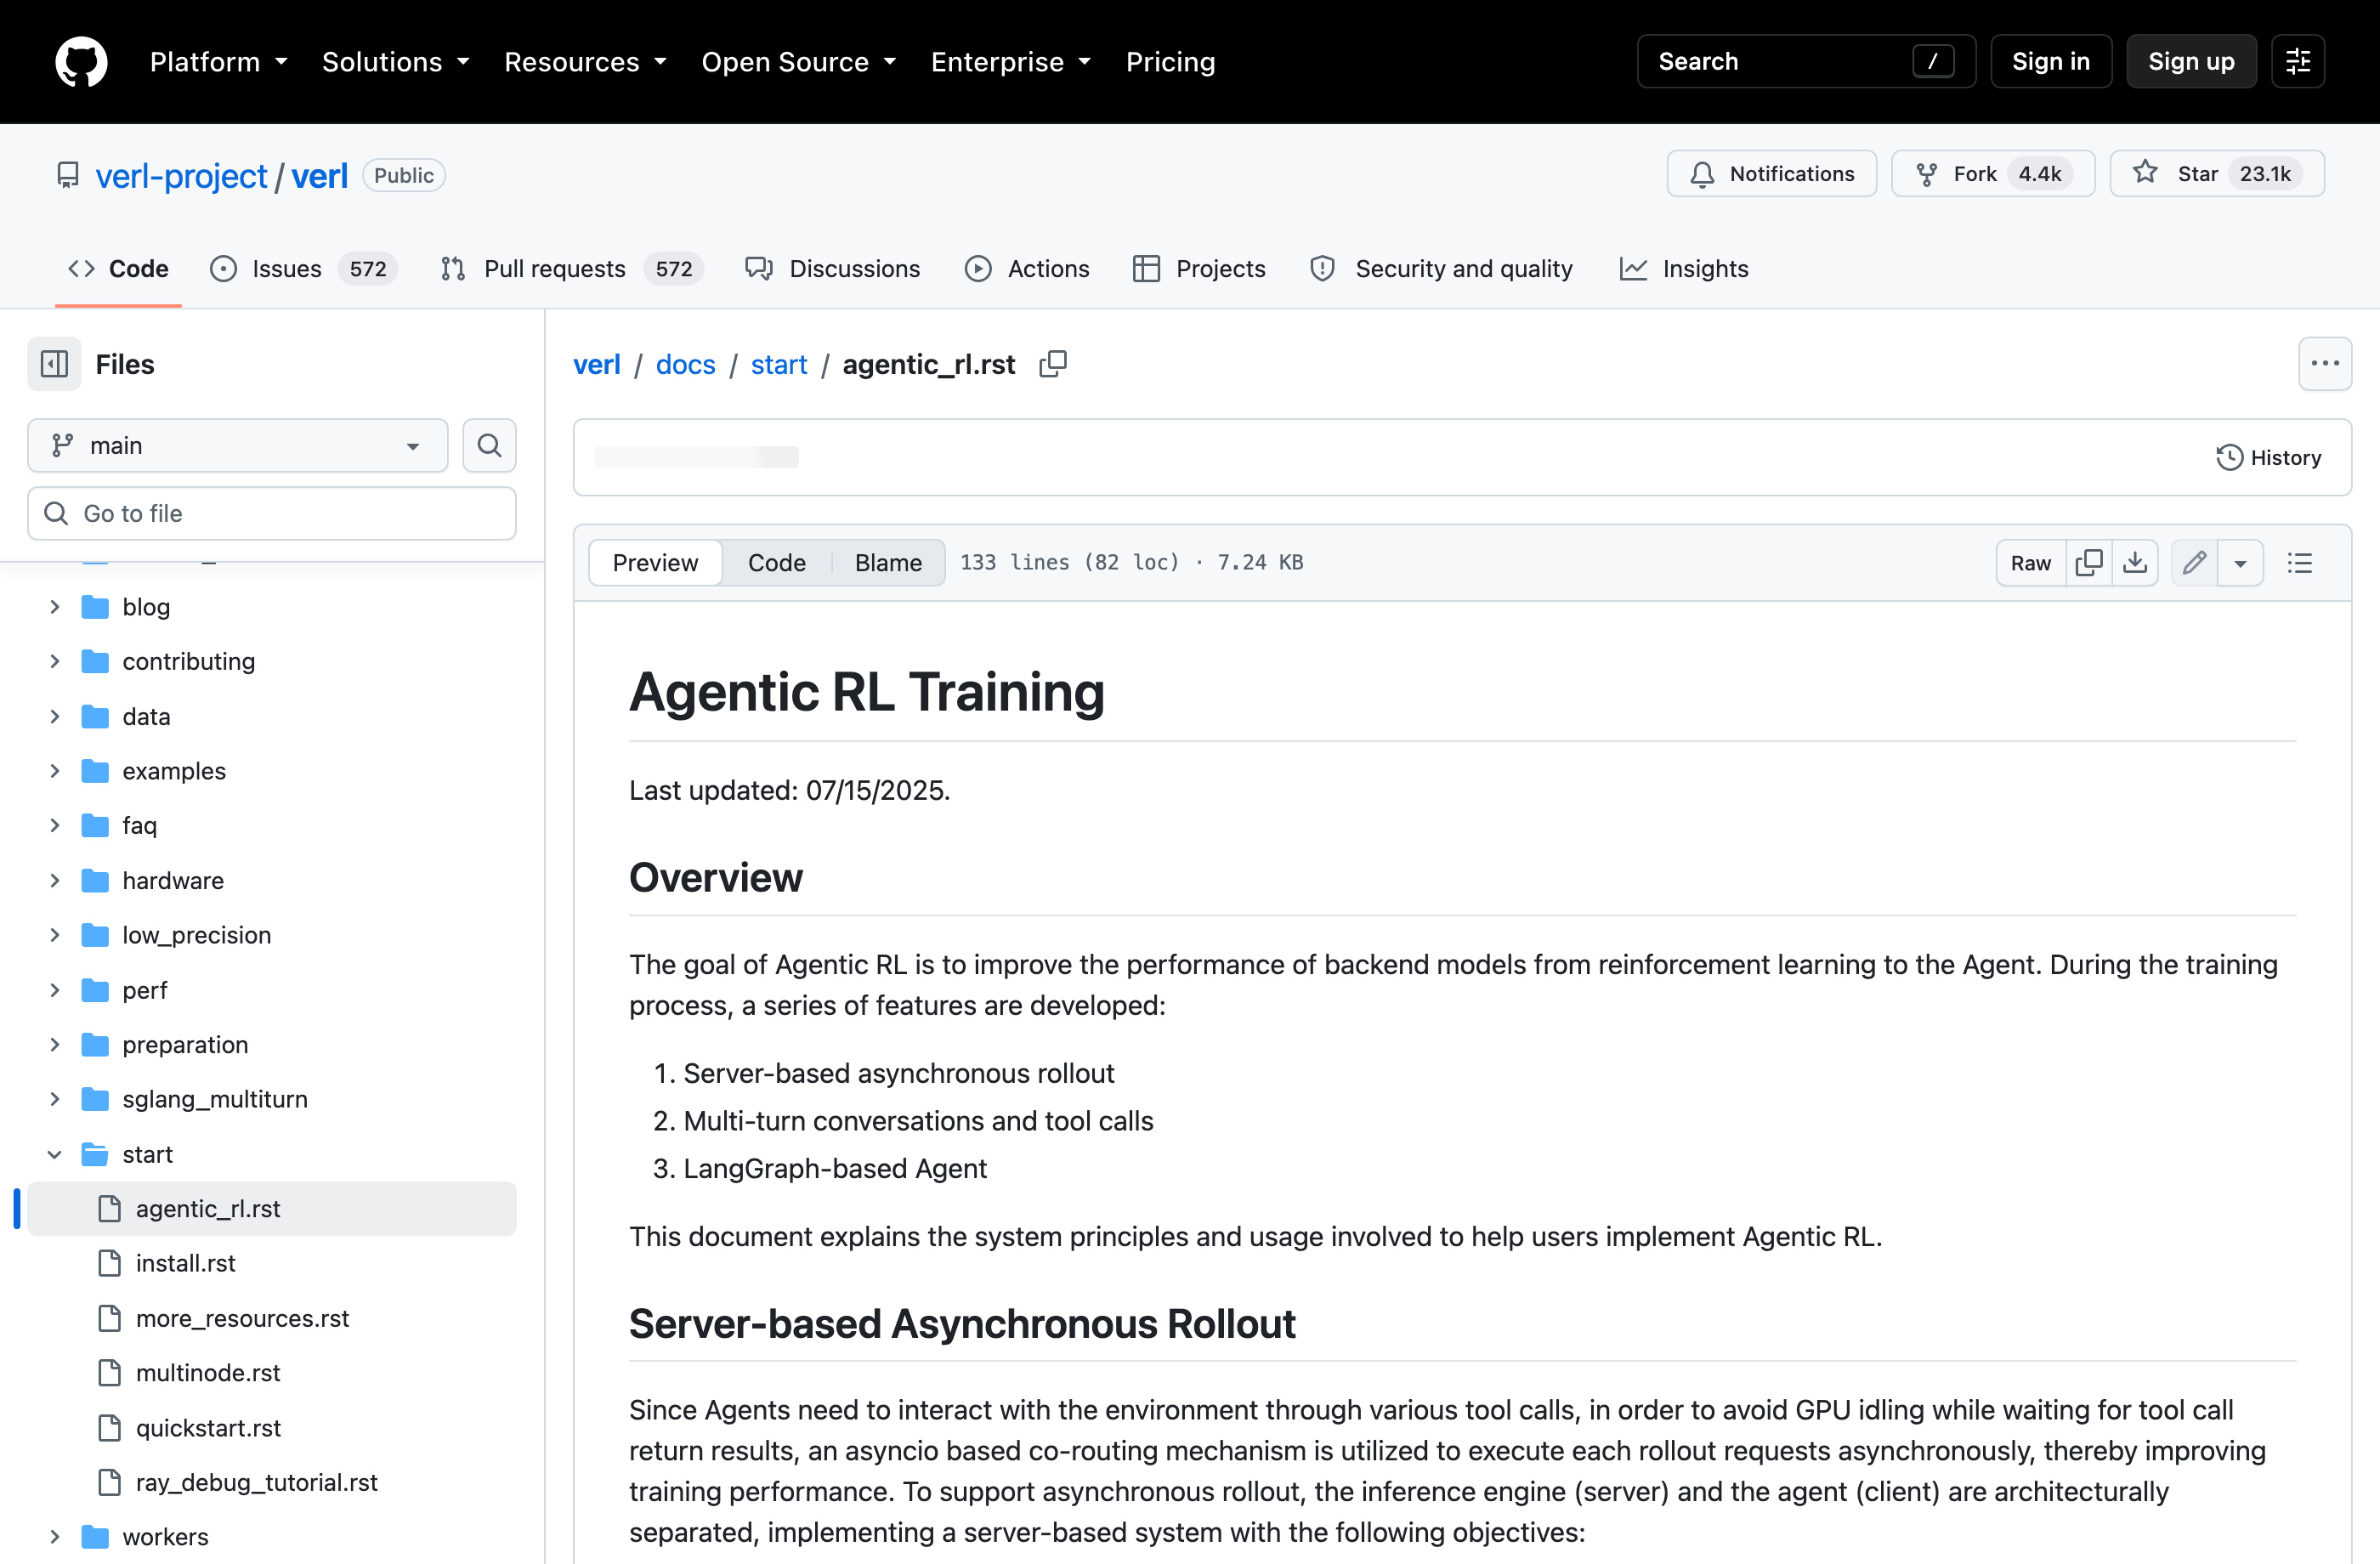Screen dimensions: 2380x1564
Task: Click the Sign in button
Action: coord(2050,62)
